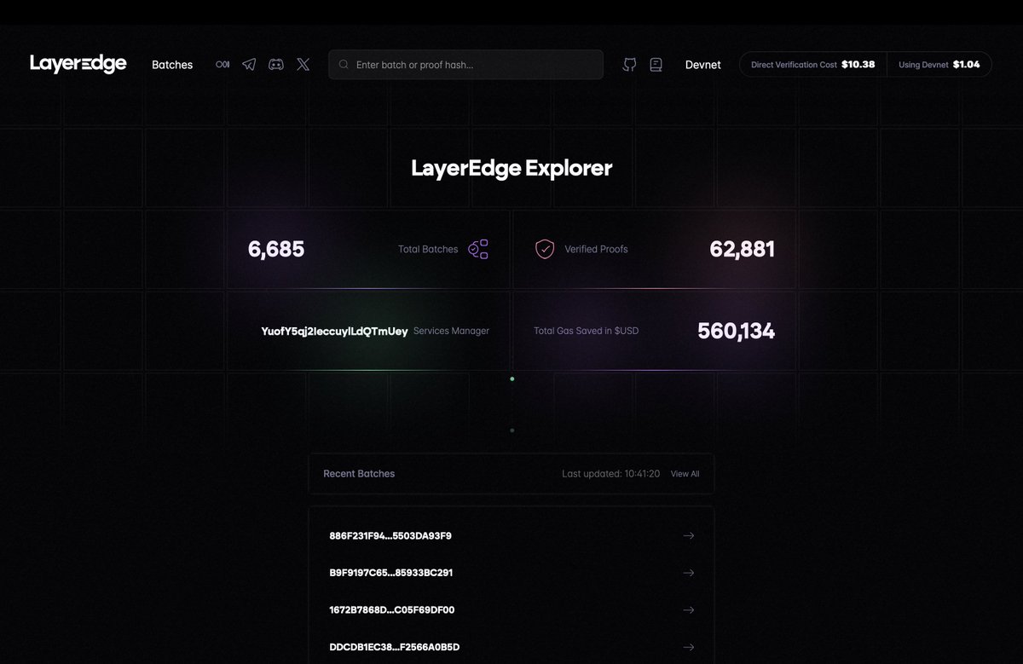Open the Batches nav link
The image size is (1023, 664).
click(172, 65)
